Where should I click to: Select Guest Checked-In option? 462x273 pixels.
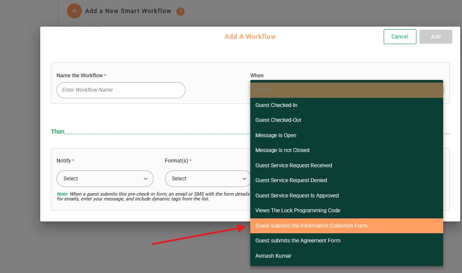click(x=346, y=105)
